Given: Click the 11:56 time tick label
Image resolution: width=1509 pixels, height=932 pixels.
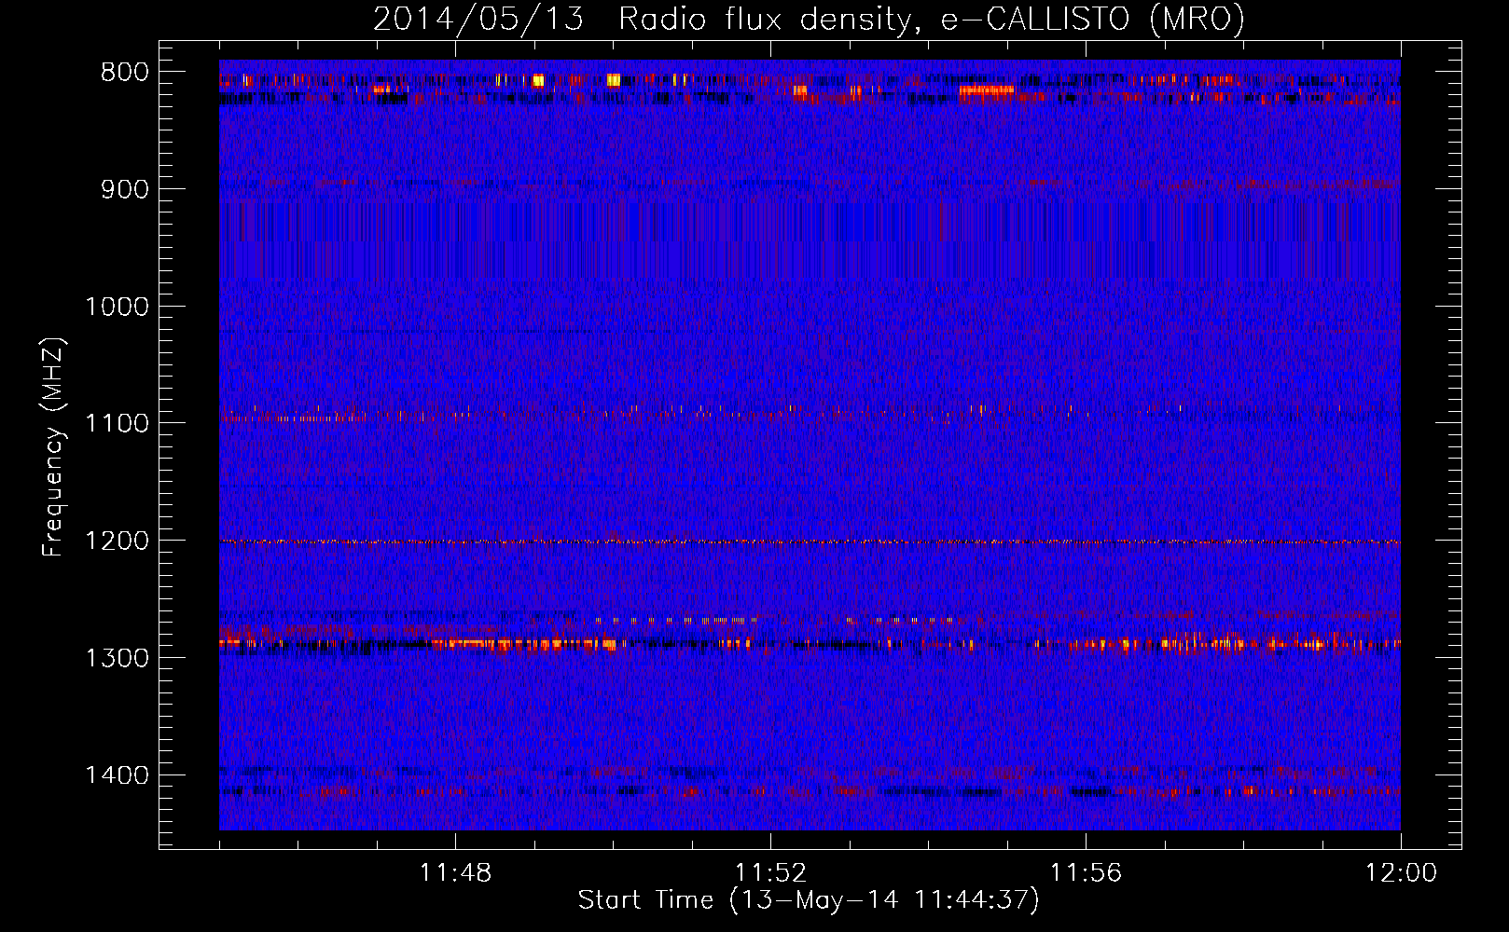Looking at the screenshot, I should [1086, 873].
